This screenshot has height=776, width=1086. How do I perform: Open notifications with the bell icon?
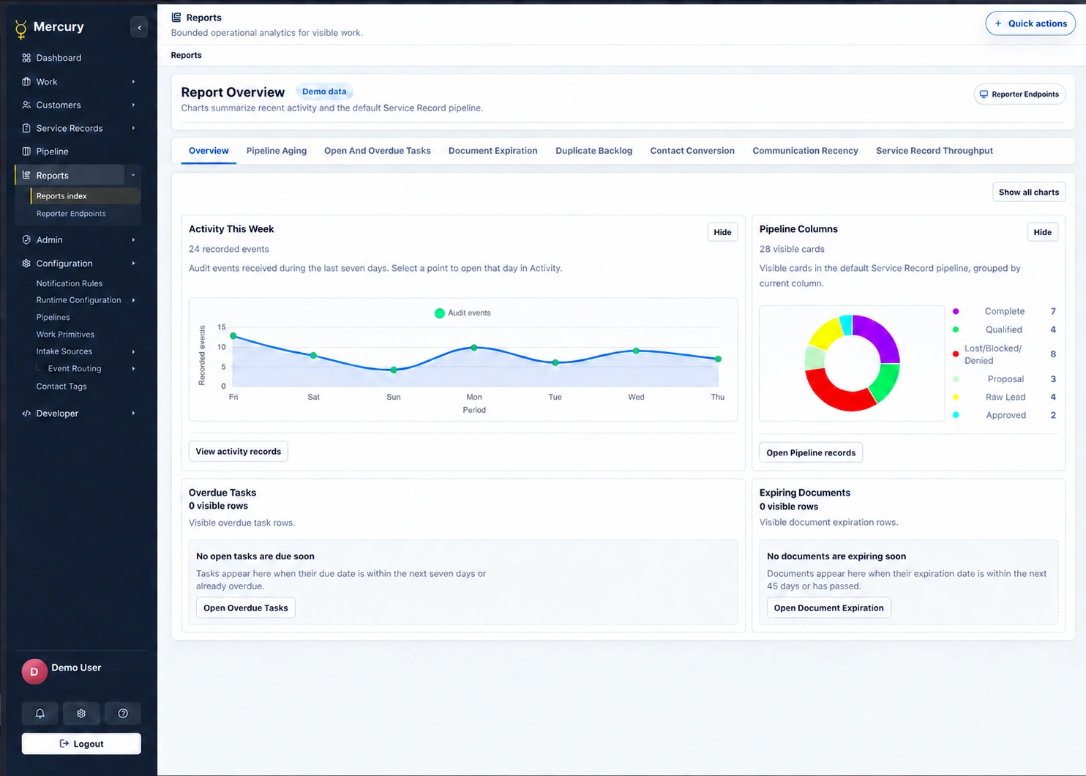click(40, 713)
